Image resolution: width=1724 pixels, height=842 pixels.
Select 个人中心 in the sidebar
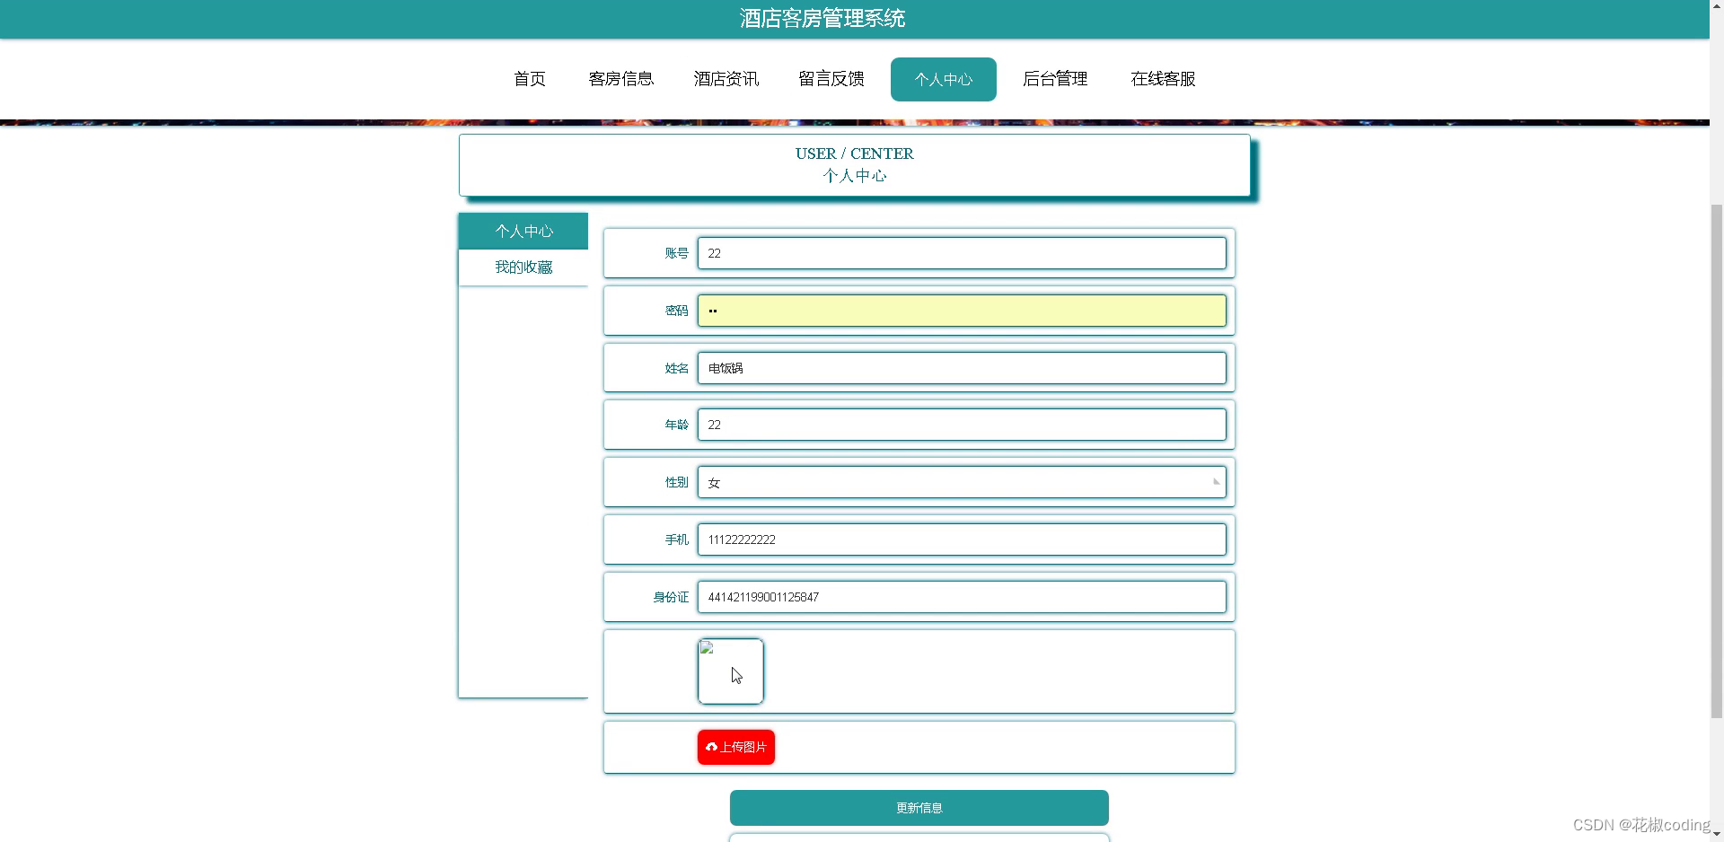523,231
